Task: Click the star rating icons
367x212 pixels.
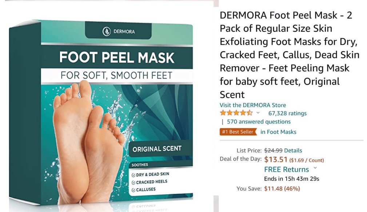Action: click(236, 113)
